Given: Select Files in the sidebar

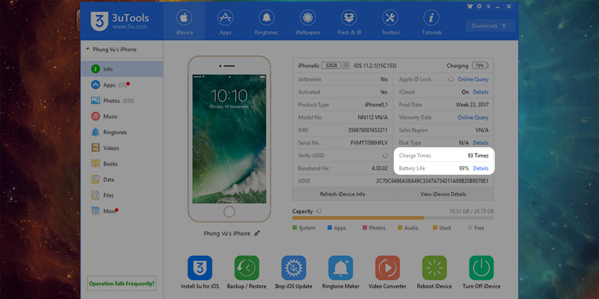Looking at the screenshot, I should click(122, 195).
